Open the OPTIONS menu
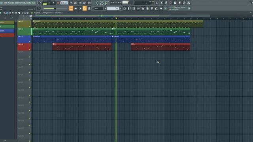The height and width of the screenshot is (142, 253). [x=23, y=3]
